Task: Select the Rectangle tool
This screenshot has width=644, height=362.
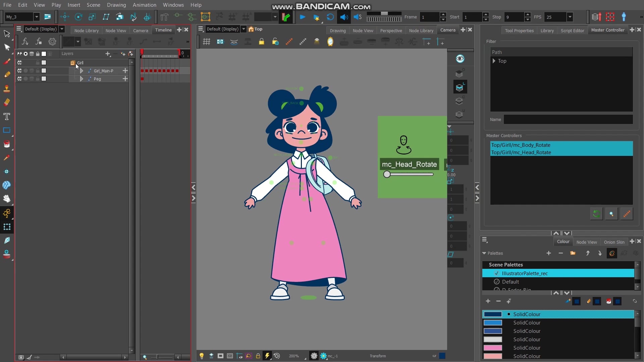Action: point(7,130)
